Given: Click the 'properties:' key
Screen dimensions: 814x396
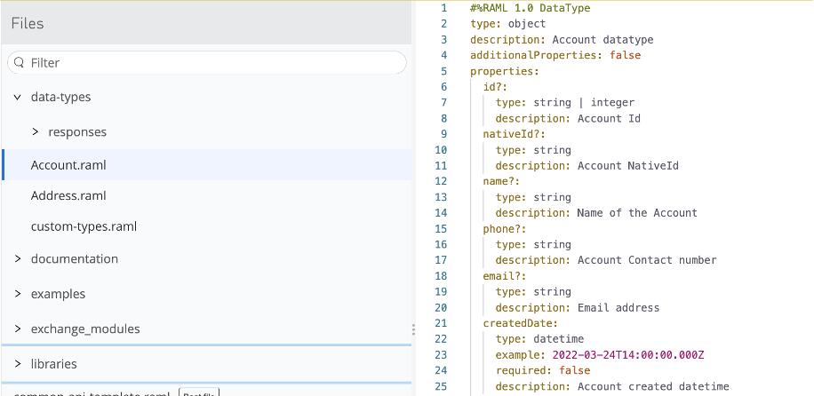Looking at the screenshot, I should [505, 71].
